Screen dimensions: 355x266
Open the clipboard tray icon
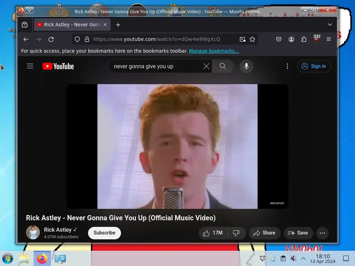pyautogui.click(x=283, y=258)
